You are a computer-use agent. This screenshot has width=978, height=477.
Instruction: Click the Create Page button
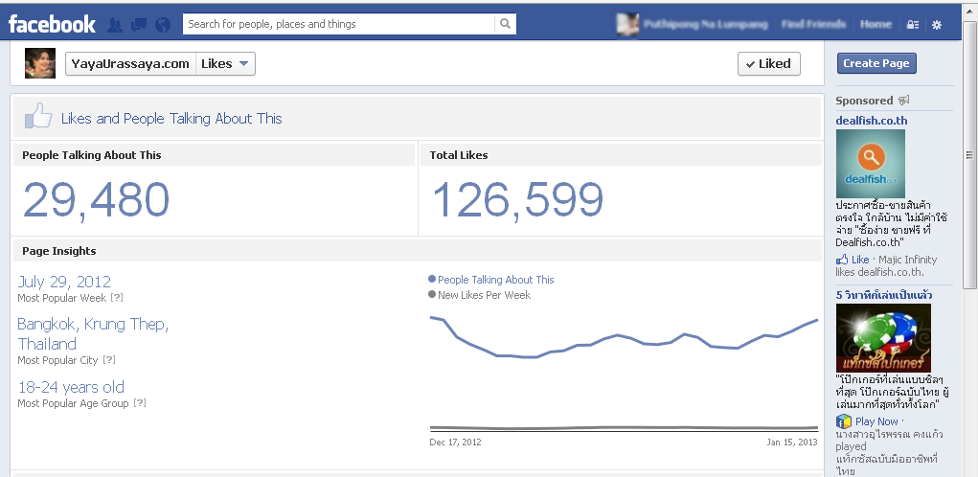[876, 63]
